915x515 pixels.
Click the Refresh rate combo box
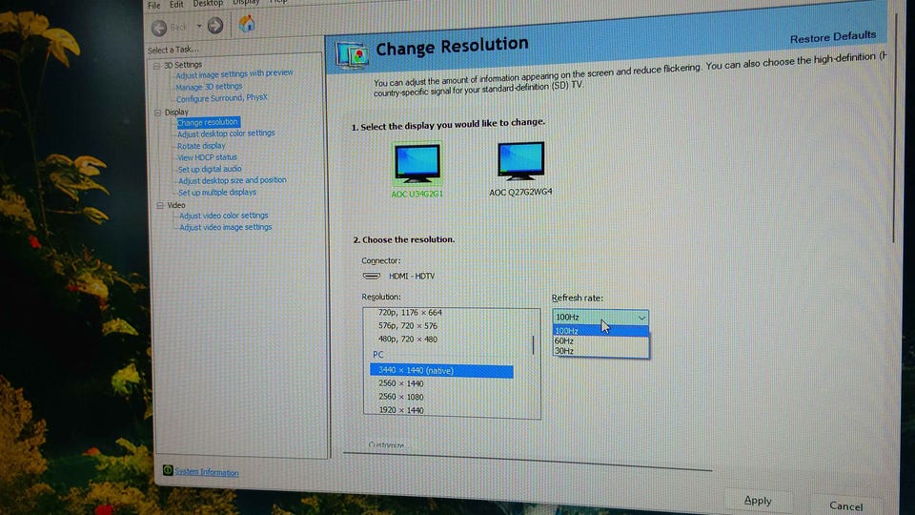(x=600, y=317)
